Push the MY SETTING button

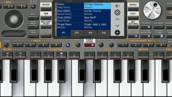133,27
